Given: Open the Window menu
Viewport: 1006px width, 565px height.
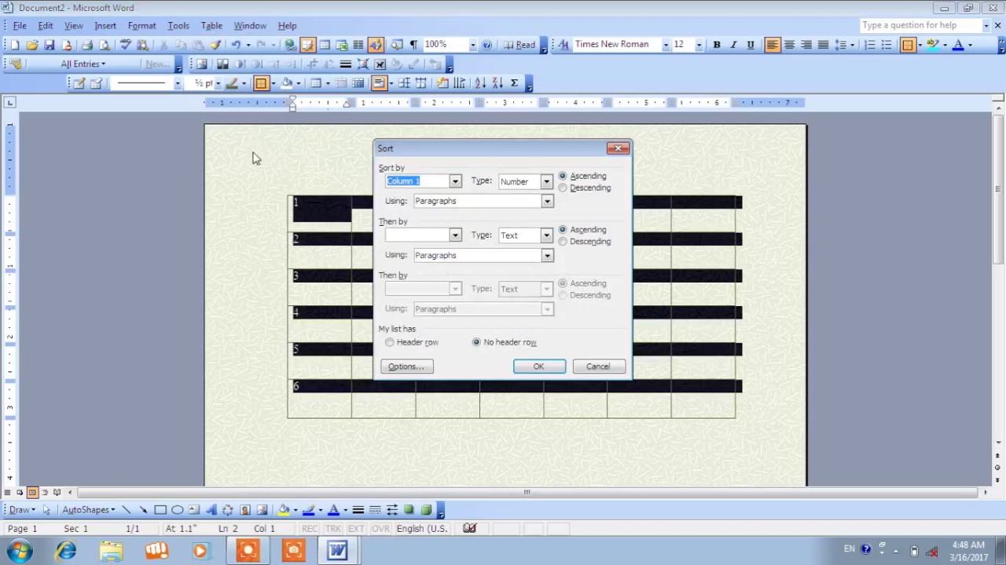Looking at the screenshot, I should [x=250, y=26].
